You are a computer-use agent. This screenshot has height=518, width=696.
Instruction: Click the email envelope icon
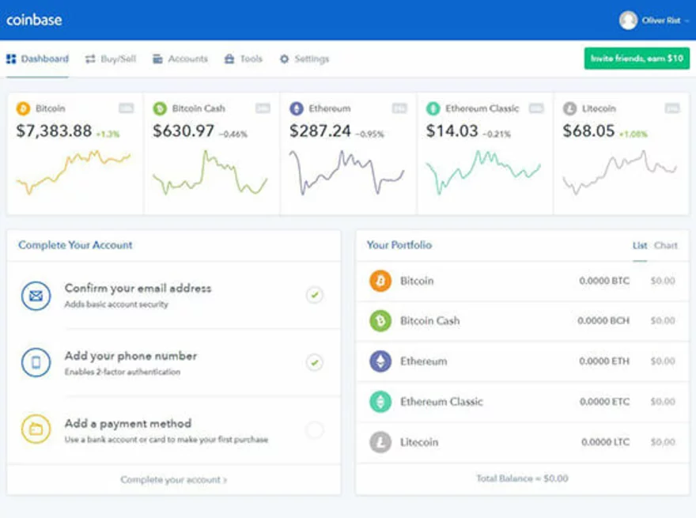click(36, 296)
